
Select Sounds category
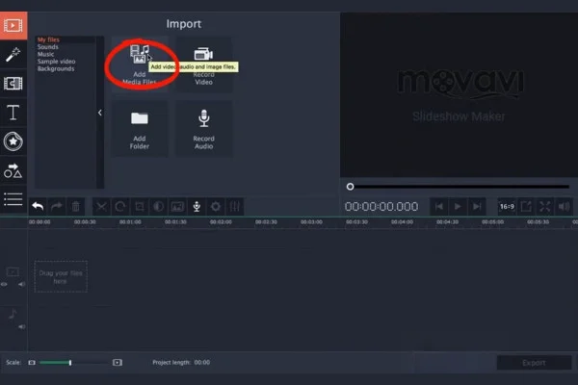(48, 47)
